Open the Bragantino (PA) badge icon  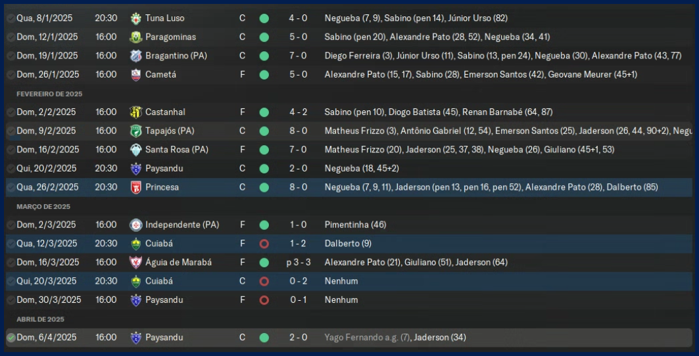click(x=136, y=56)
